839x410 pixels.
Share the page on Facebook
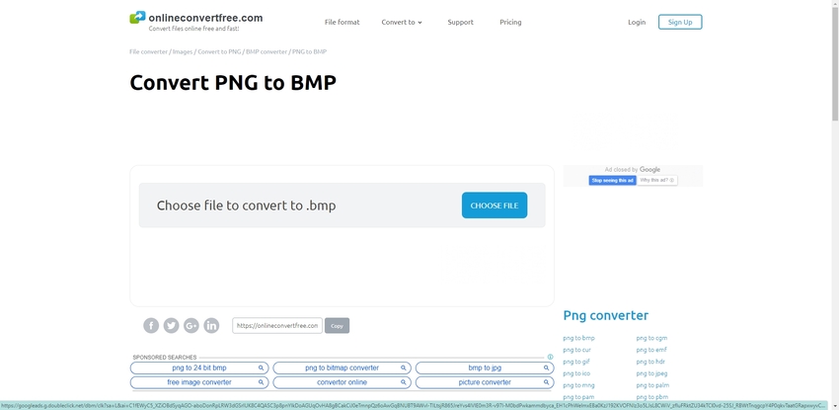click(151, 325)
